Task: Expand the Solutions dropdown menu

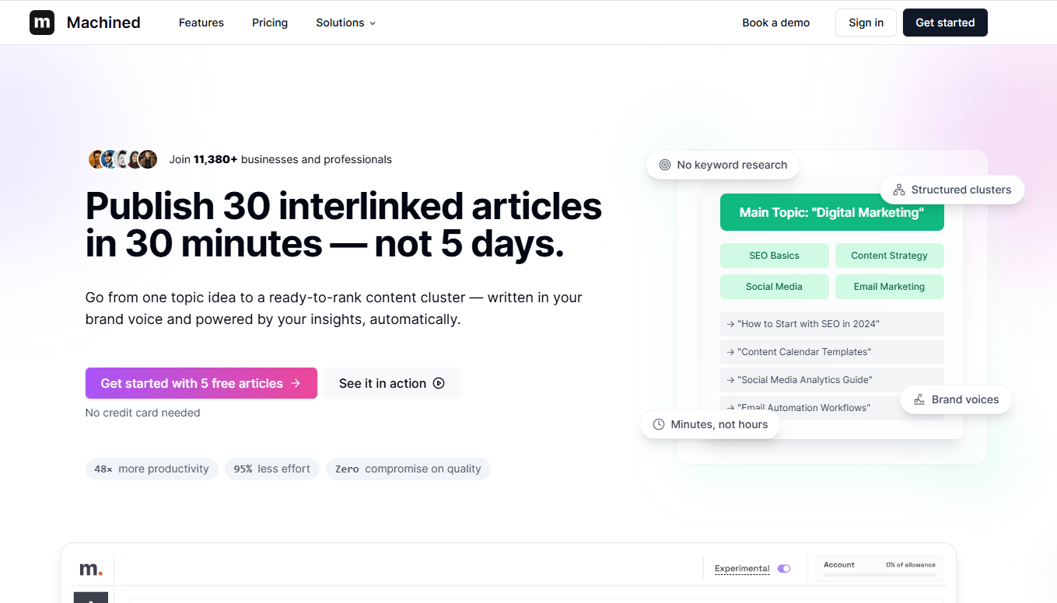Action: point(345,23)
